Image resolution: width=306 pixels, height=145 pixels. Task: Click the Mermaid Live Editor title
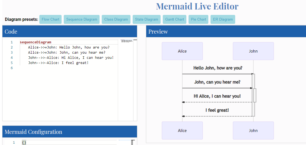pyautogui.click(x=197, y=6)
